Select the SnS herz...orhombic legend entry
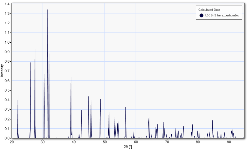 219,15
